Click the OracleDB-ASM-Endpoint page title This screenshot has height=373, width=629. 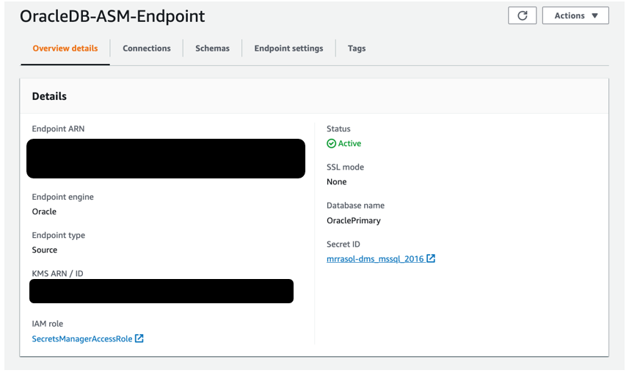click(112, 16)
